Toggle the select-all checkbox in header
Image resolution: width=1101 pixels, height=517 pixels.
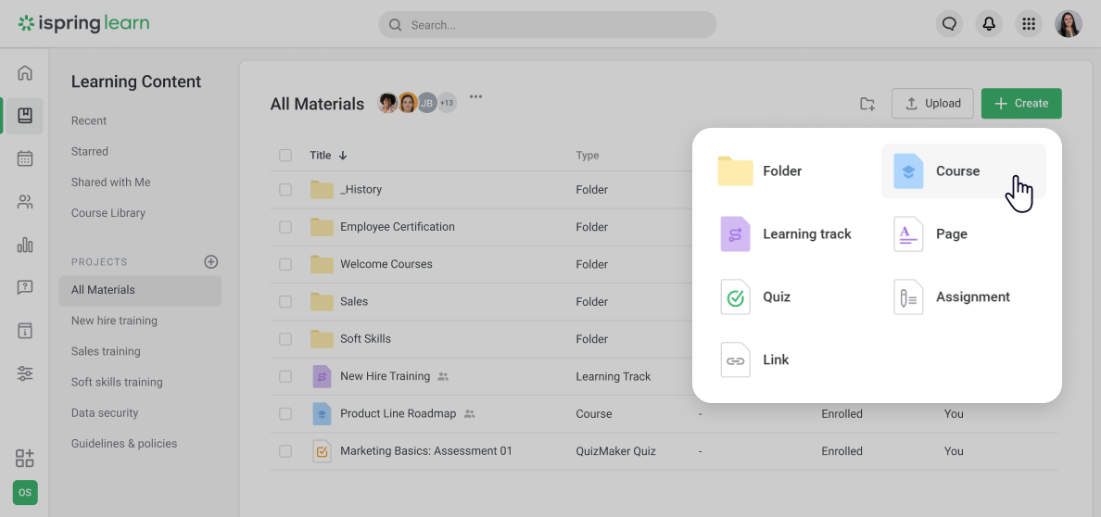coord(285,156)
